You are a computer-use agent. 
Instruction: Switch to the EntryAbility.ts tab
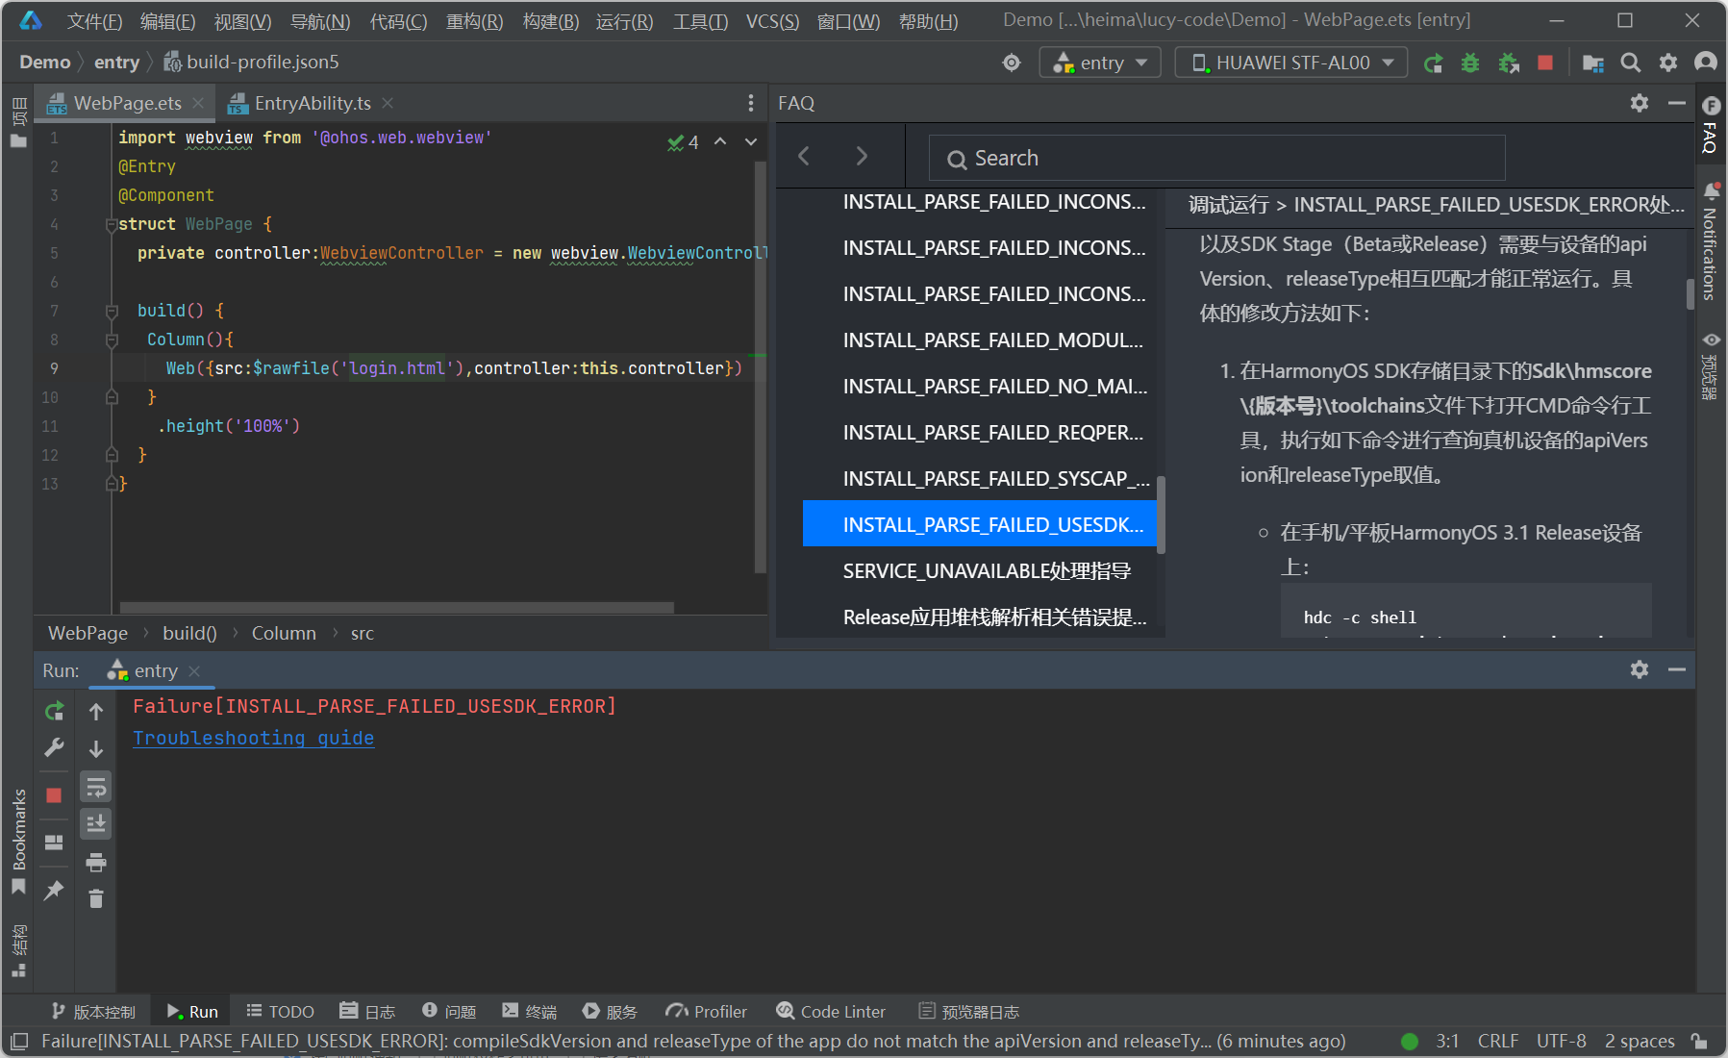click(x=312, y=103)
